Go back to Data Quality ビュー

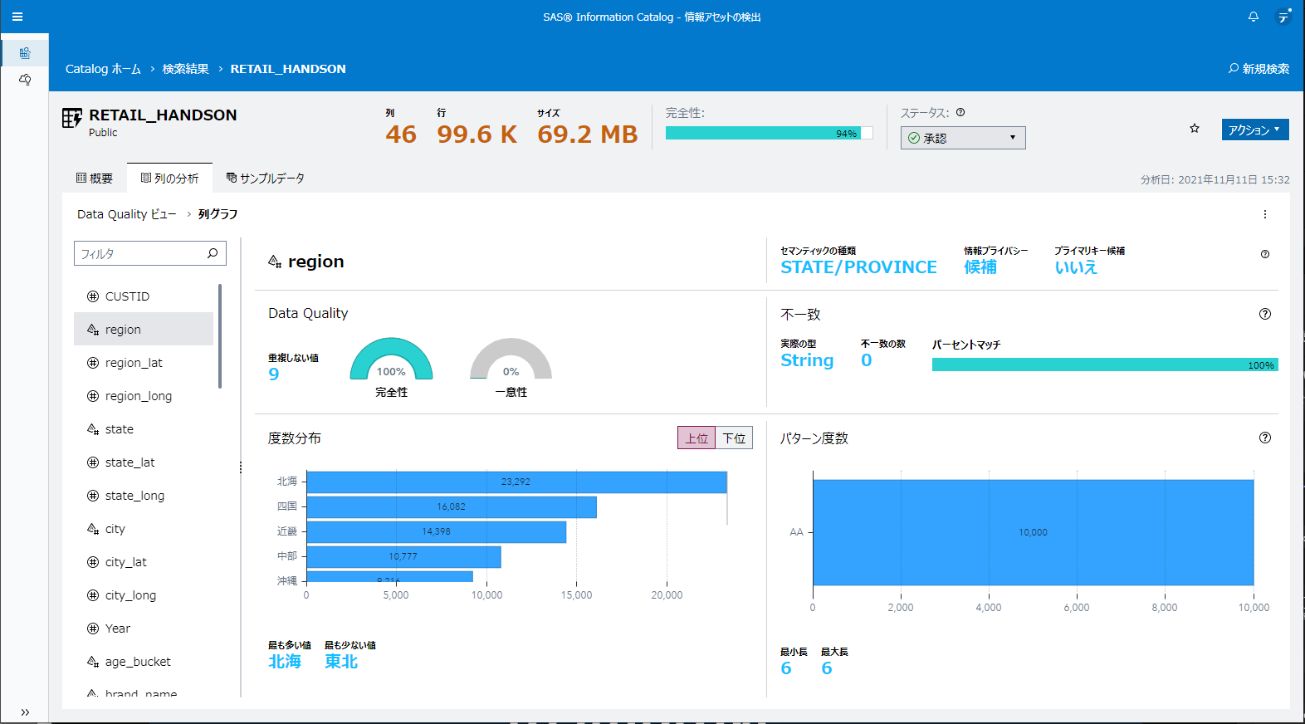click(x=126, y=214)
